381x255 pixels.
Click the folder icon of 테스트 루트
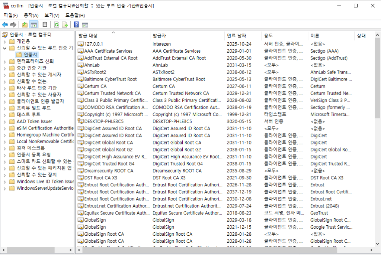click(12, 115)
